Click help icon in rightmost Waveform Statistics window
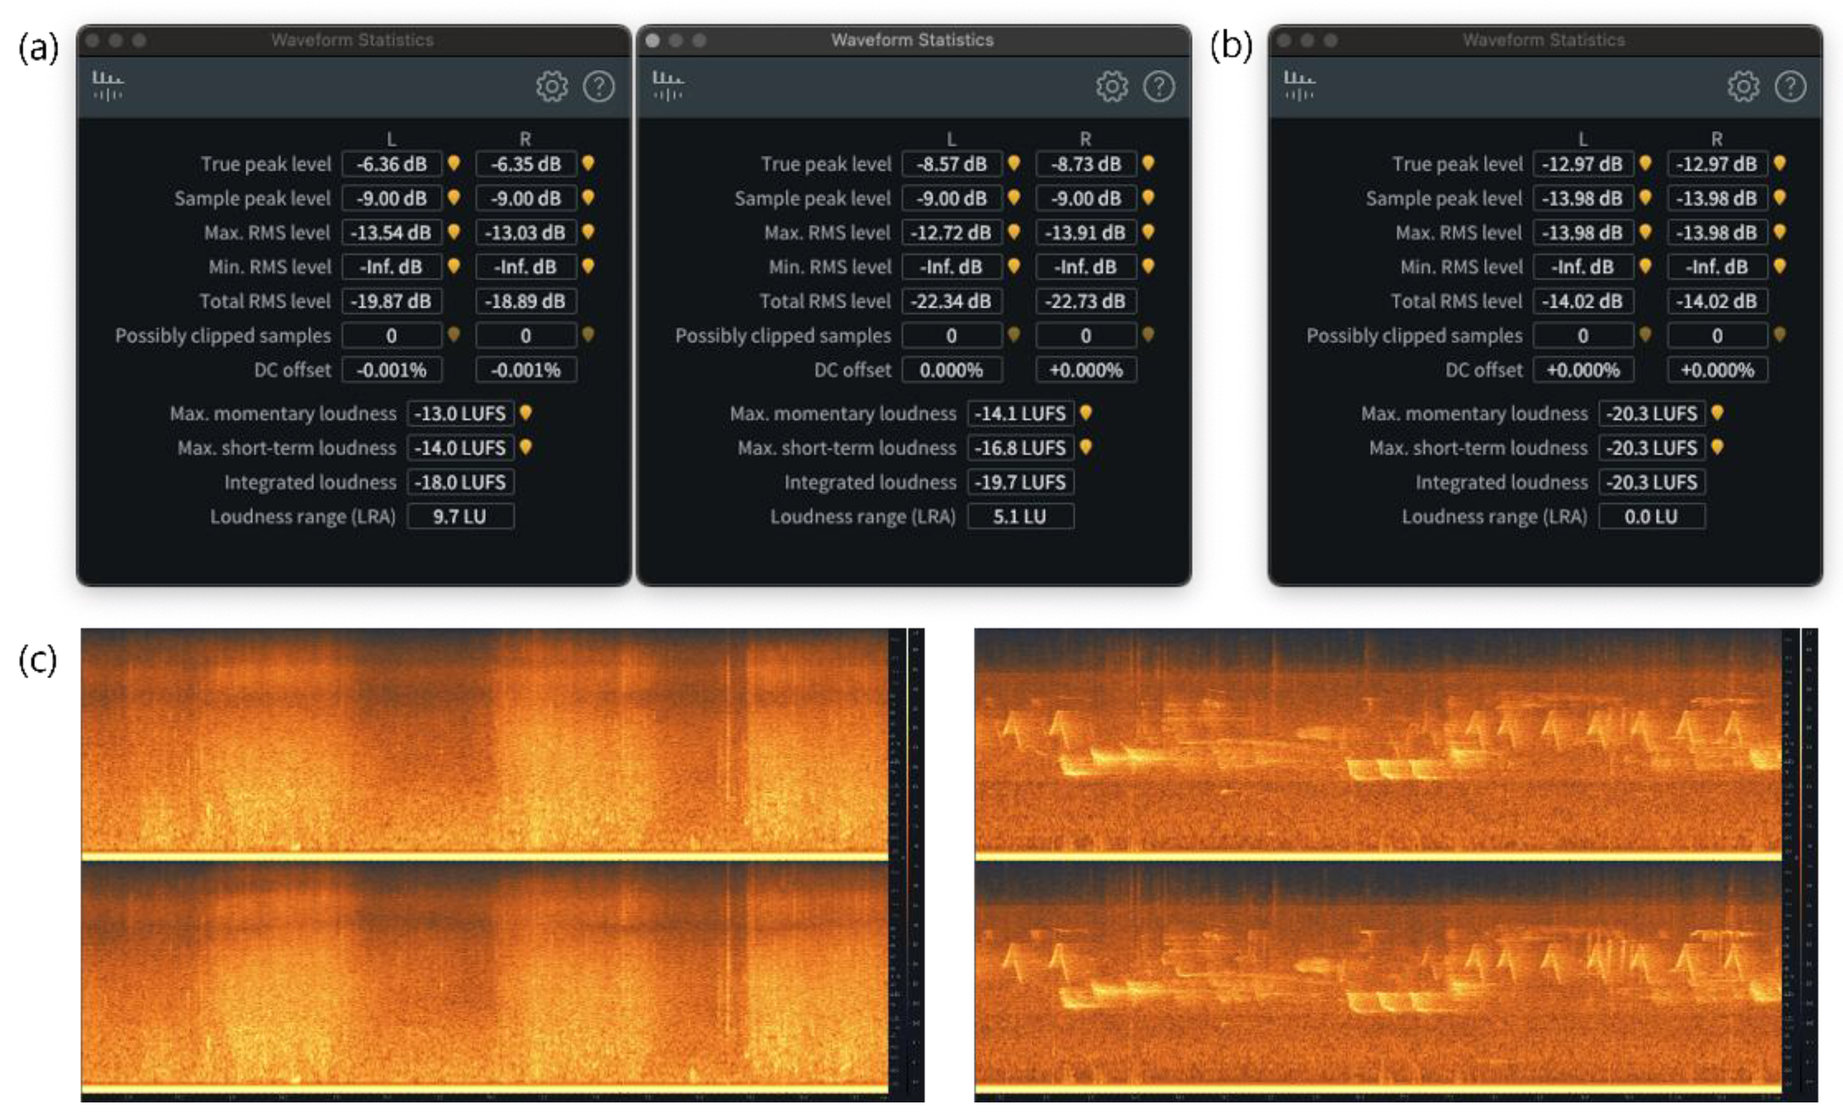The width and height of the screenshot is (1843, 1117). pos(1790,87)
